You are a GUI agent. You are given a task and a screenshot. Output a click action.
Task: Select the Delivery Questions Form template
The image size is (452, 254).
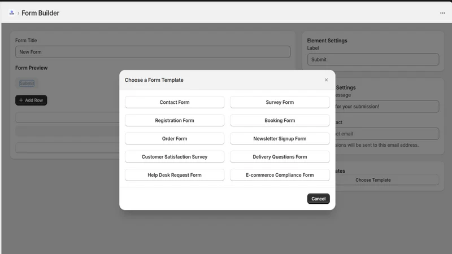click(280, 157)
